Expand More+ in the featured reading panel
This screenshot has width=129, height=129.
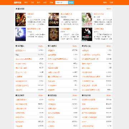(x=109, y=9)
